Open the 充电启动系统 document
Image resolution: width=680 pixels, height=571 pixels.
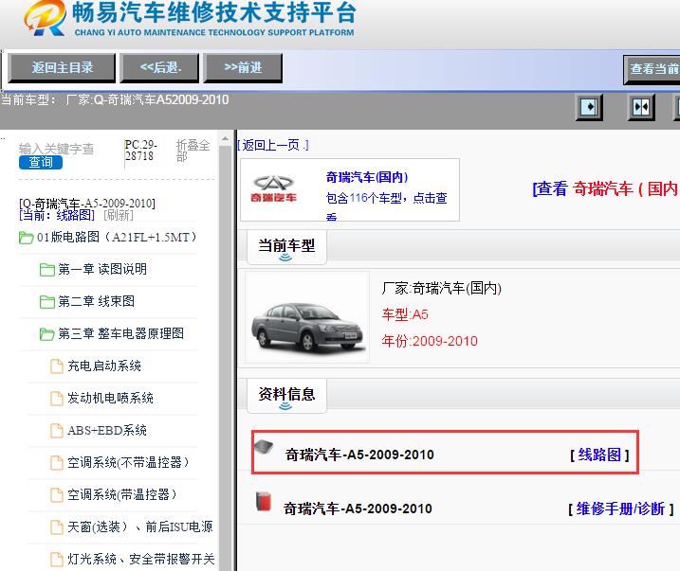click(104, 366)
